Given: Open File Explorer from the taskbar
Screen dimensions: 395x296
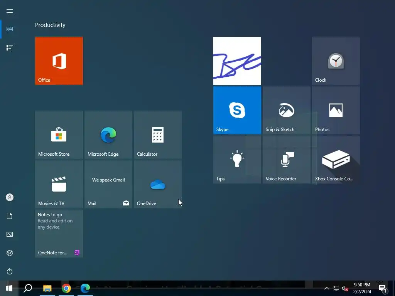Looking at the screenshot, I should [x=47, y=288].
